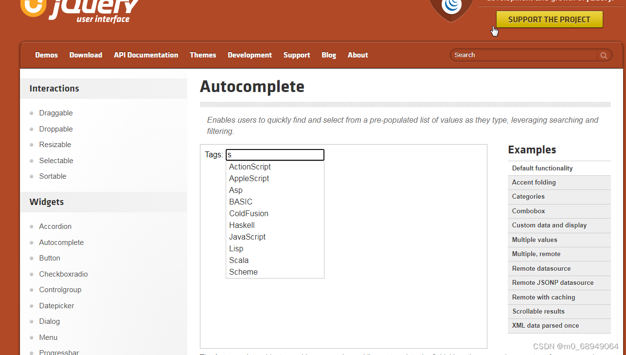Select ColdFusion from the suggestion list
626x355 pixels.
[249, 213]
